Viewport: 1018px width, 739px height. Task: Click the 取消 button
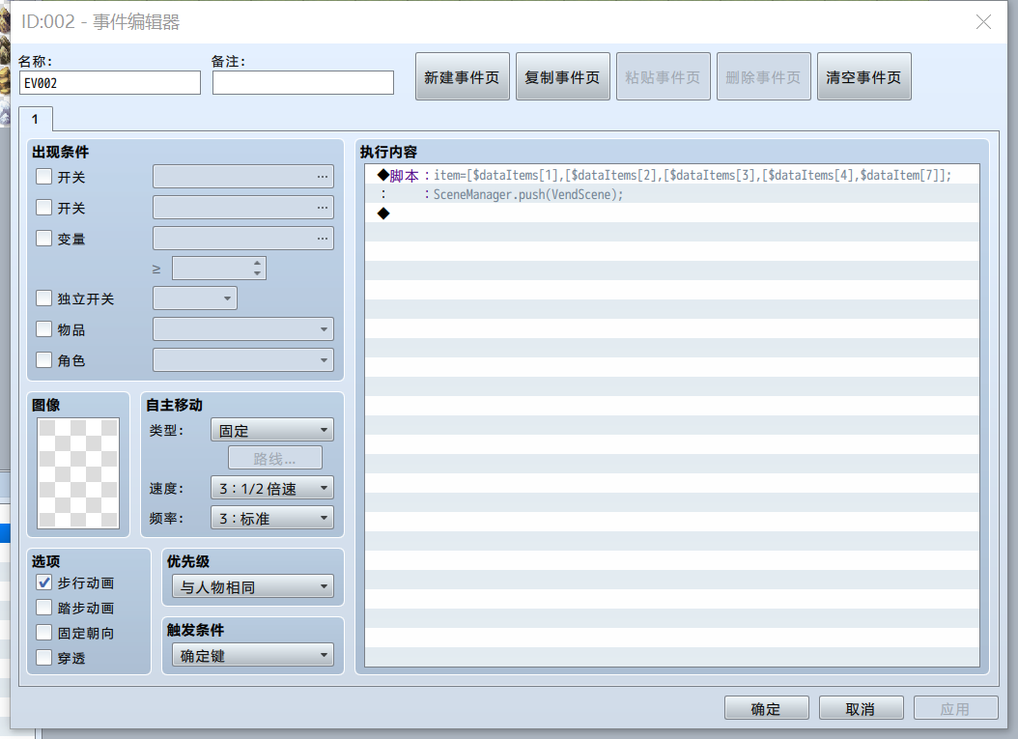coord(861,708)
